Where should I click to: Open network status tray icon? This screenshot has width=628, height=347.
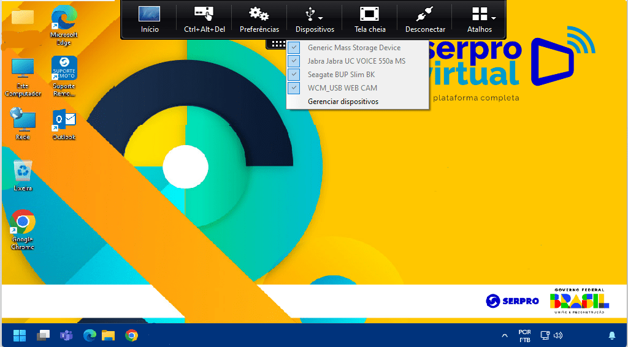click(x=545, y=335)
